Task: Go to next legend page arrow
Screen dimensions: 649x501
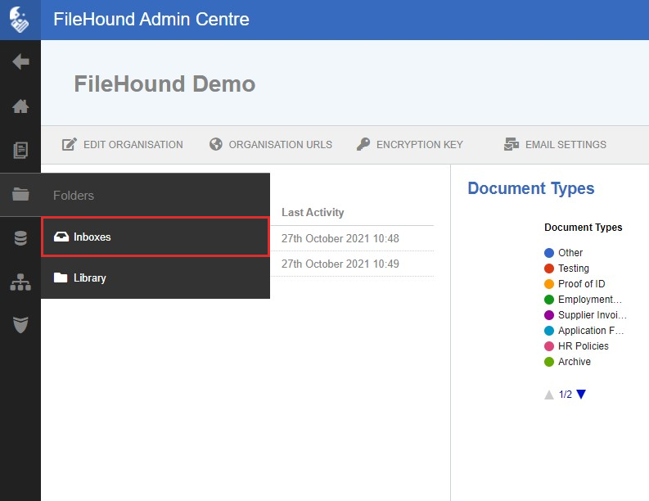Action: pyautogui.click(x=581, y=395)
